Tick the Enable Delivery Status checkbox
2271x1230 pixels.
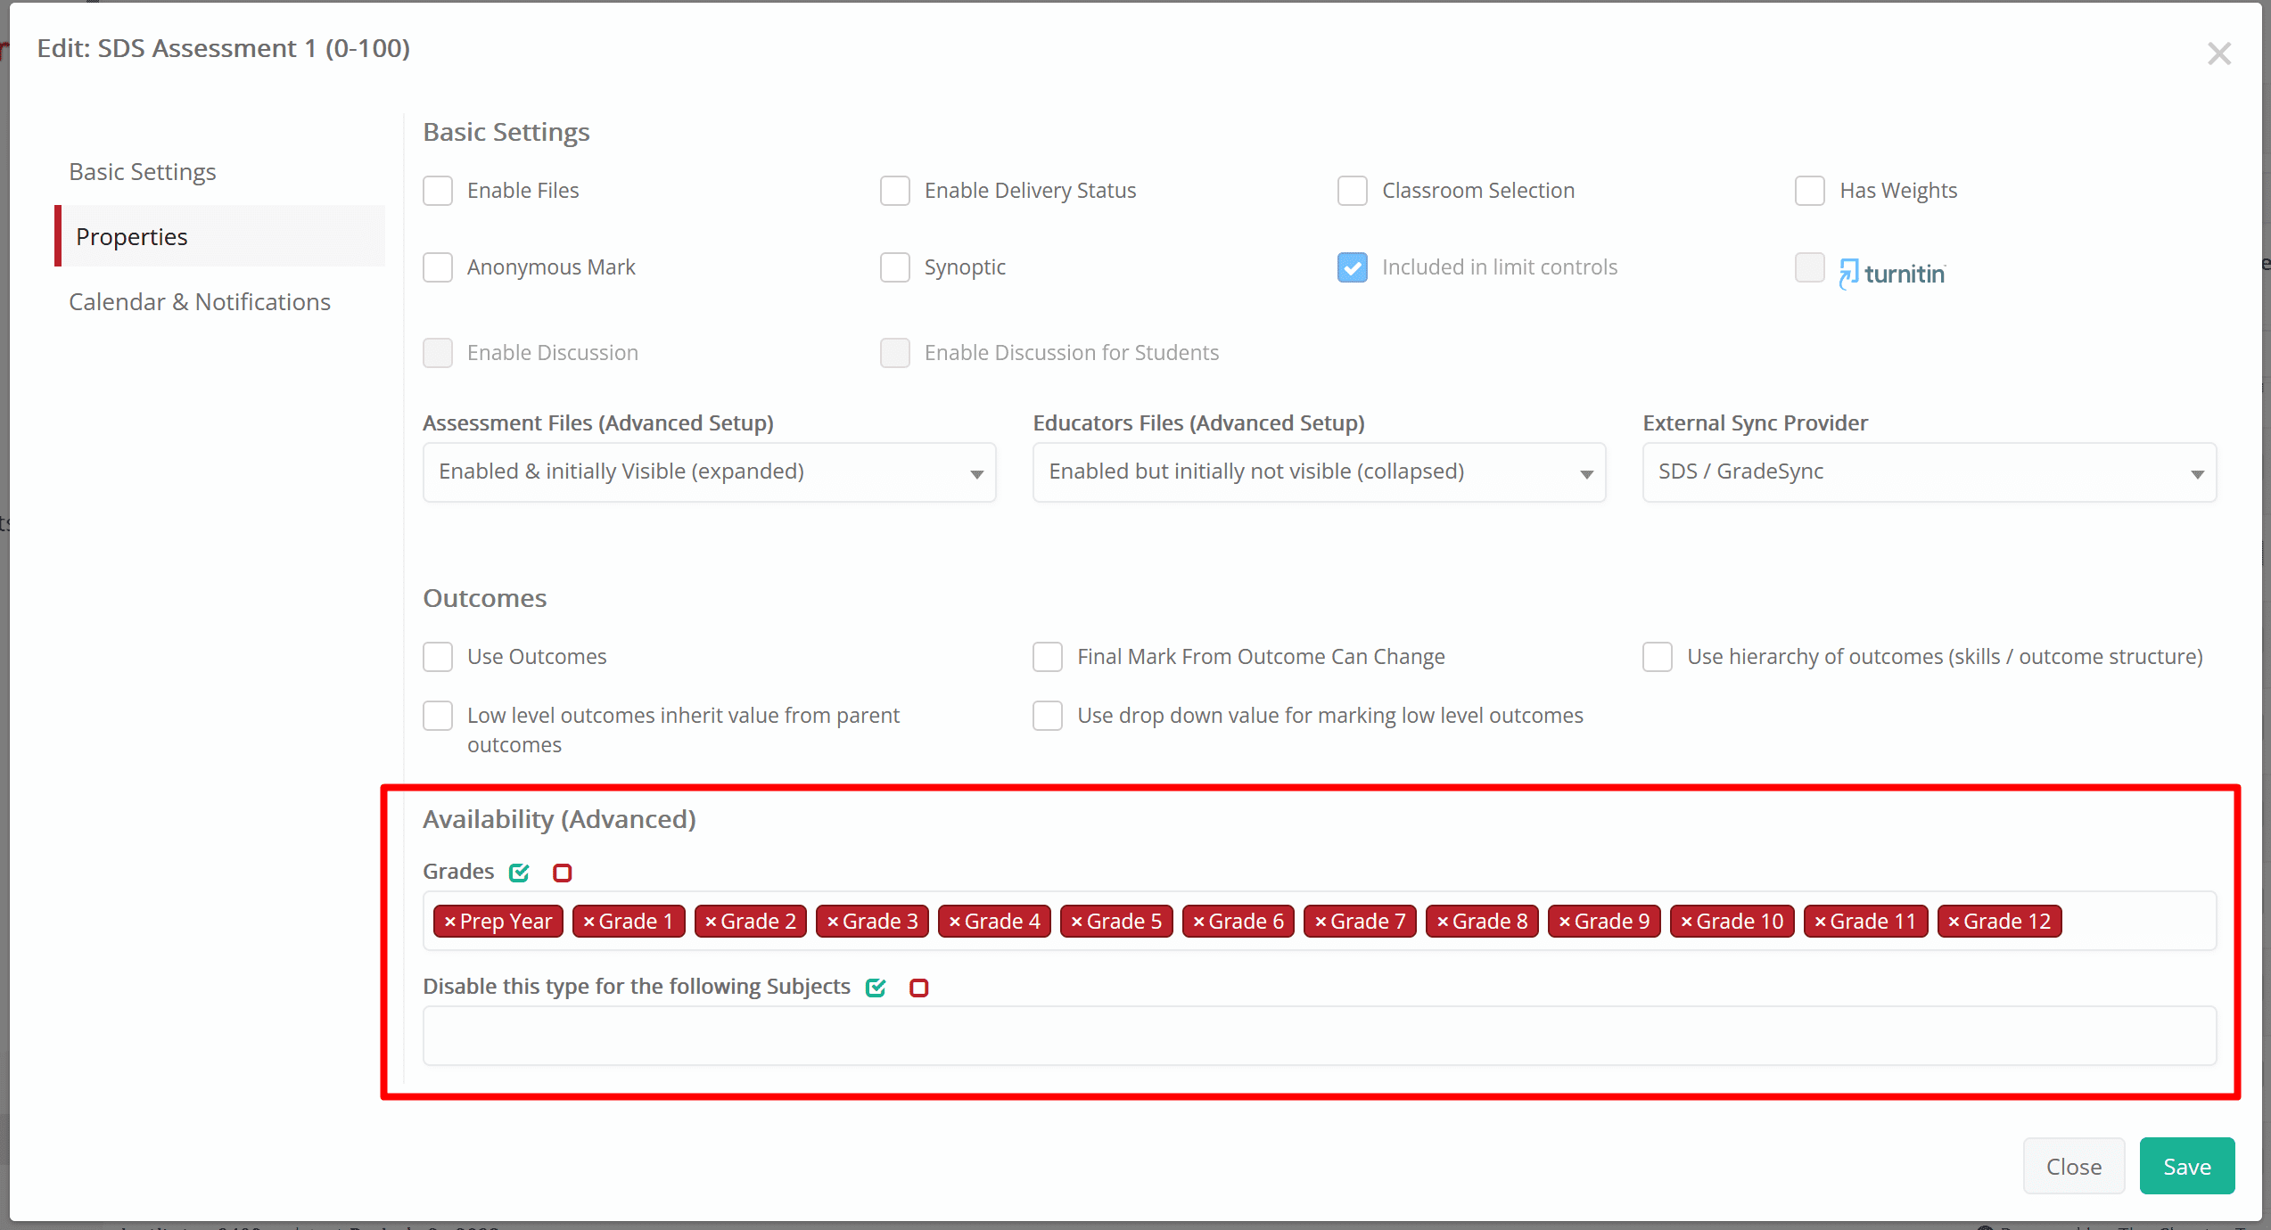click(895, 191)
